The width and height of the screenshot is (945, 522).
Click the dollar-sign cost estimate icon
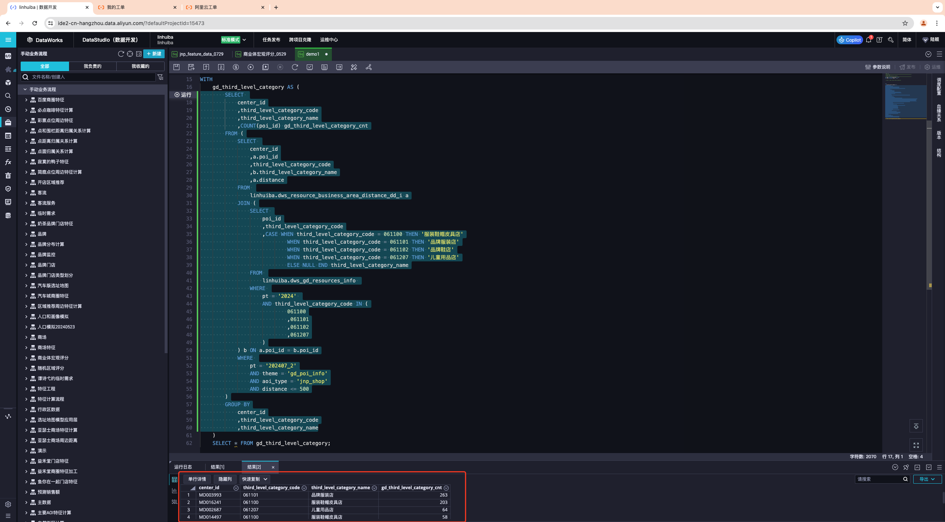[x=236, y=67]
